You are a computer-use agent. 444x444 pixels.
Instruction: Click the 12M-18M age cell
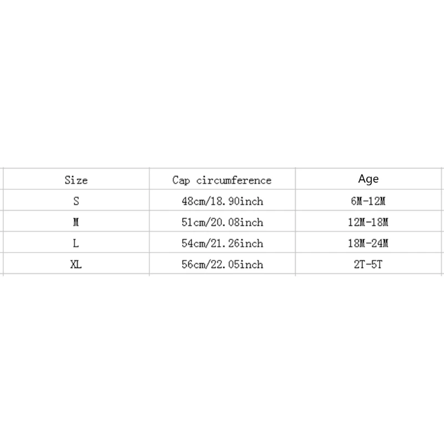click(x=369, y=222)
